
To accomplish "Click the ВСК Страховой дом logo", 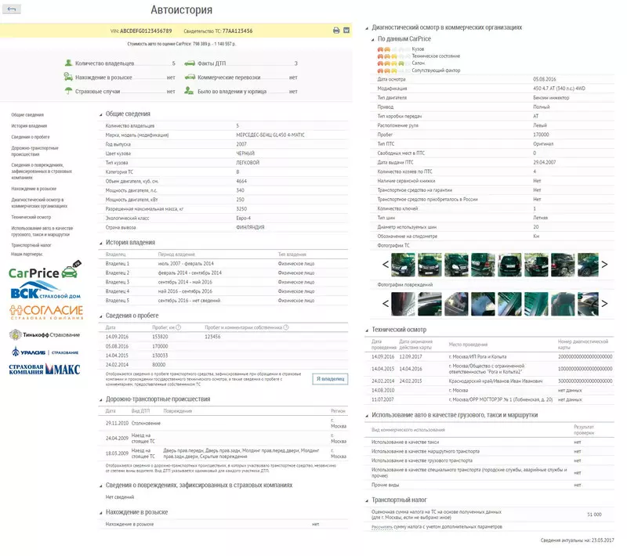I will 45,291.
